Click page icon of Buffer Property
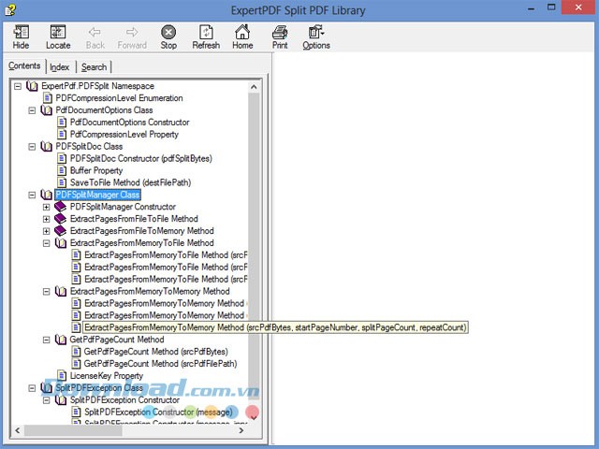The width and height of the screenshot is (599, 449). (x=62, y=170)
